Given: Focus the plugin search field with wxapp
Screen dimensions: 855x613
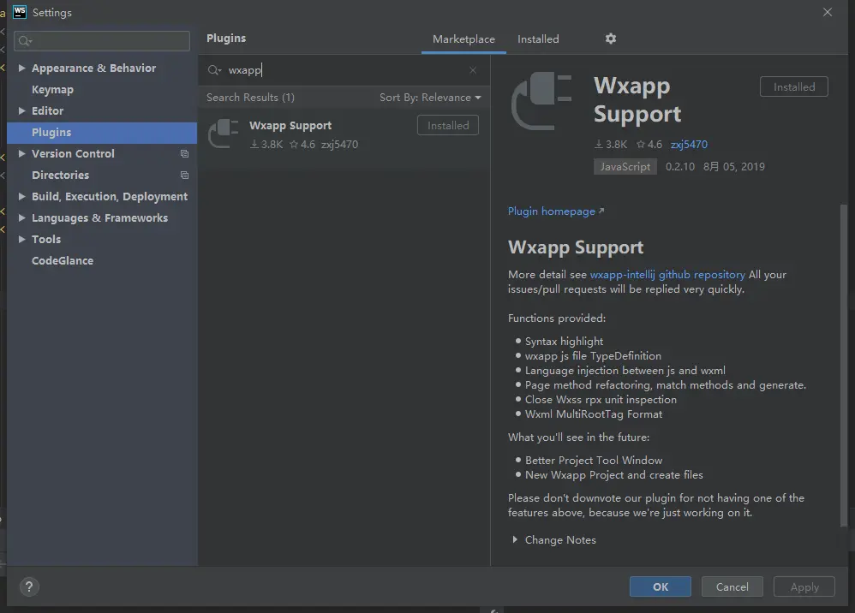Looking at the screenshot, I should [344, 70].
